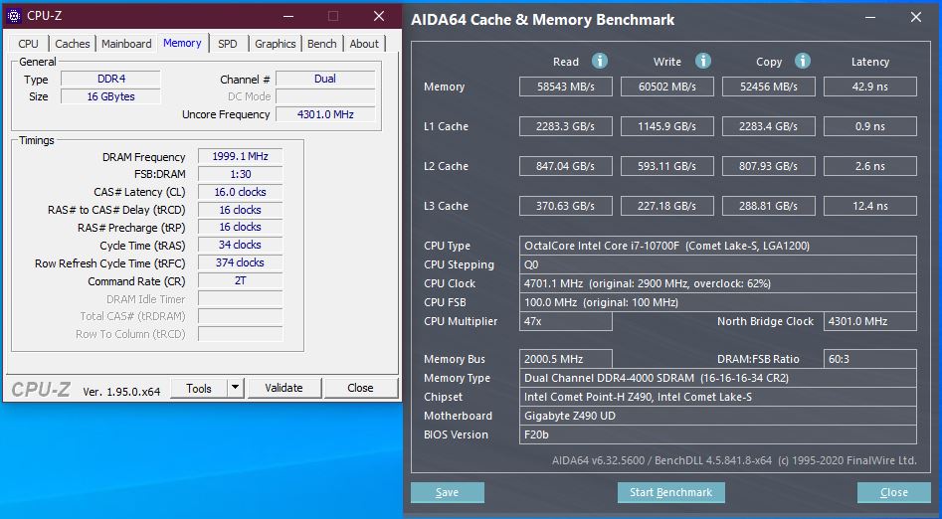
Task: Click the DRAM:FSB Ratio 60:3 field
Action: (870, 359)
